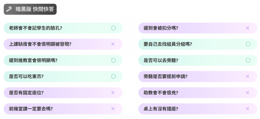Image resolution: width=260 pixels, height=119 pixels.
Task: Click the 暗黑版 快問快答 header badge
Action: [30, 9]
